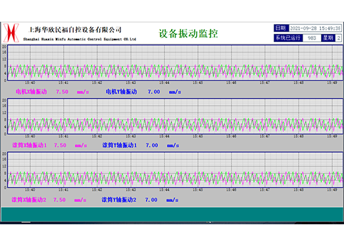
Task: Click the weekday value box
Action: tap(339, 38)
